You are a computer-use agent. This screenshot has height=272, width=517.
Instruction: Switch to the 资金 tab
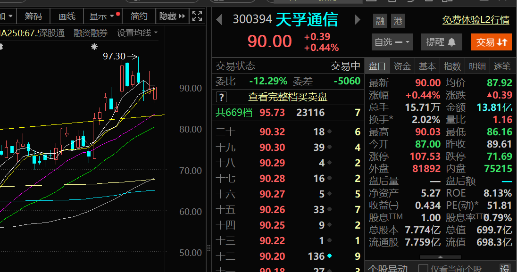click(x=402, y=66)
